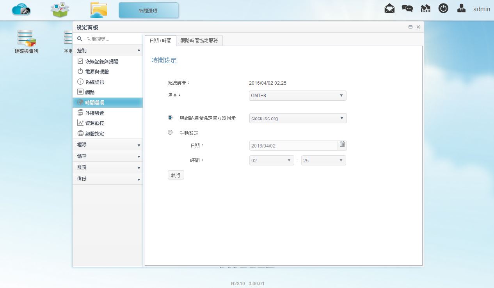Image resolution: width=494 pixels, height=288 pixels.
Task: Click the 系統資訊 info icon
Action: tap(80, 82)
